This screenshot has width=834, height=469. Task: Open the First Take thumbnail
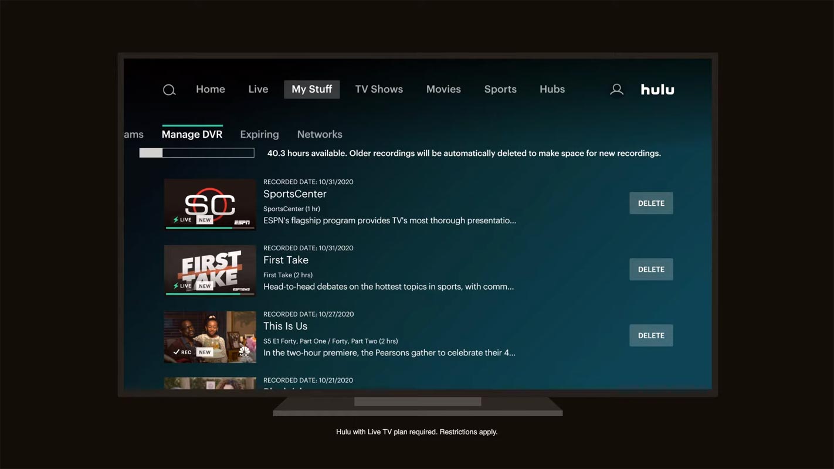click(x=210, y=270)
